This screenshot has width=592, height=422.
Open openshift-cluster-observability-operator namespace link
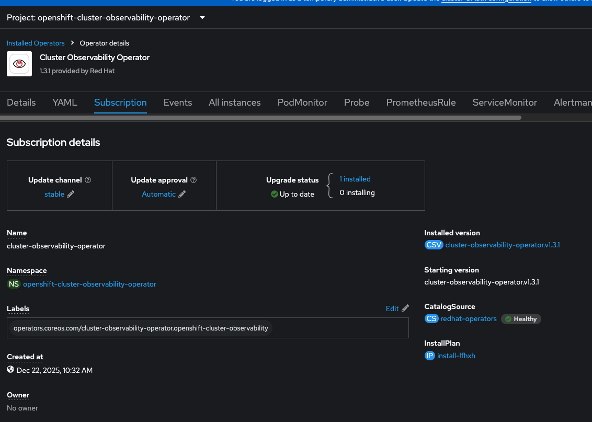(89, 284)
